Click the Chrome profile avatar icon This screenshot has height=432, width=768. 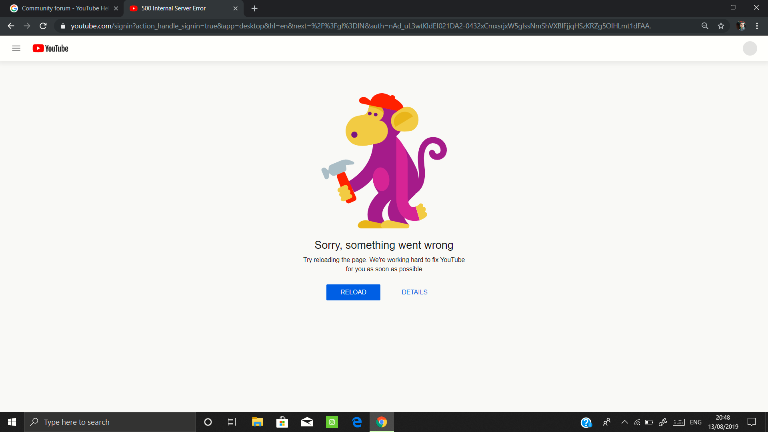[741, 25]
